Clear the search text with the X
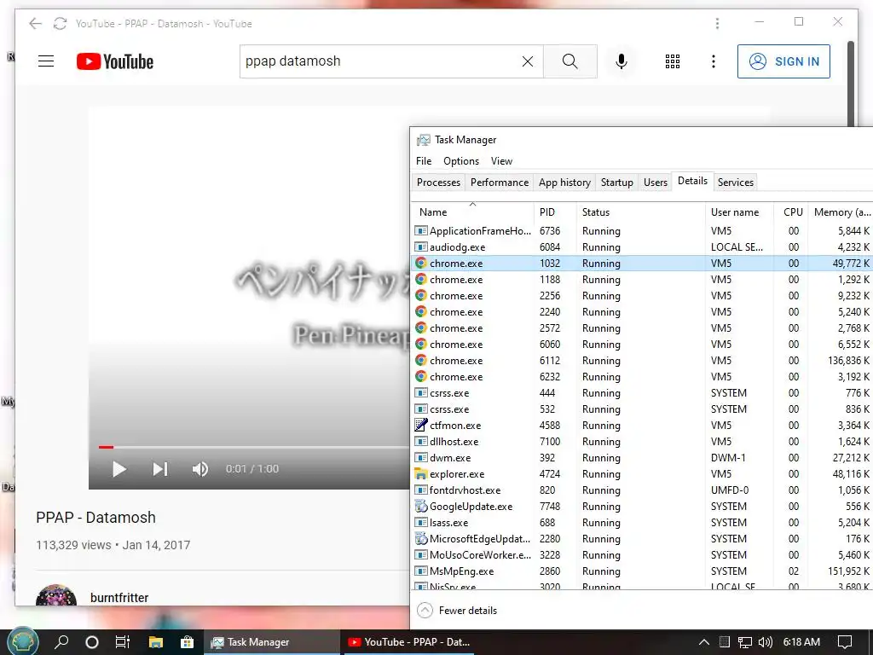This screenshot has width=873, height=655. tap(527, 61)
